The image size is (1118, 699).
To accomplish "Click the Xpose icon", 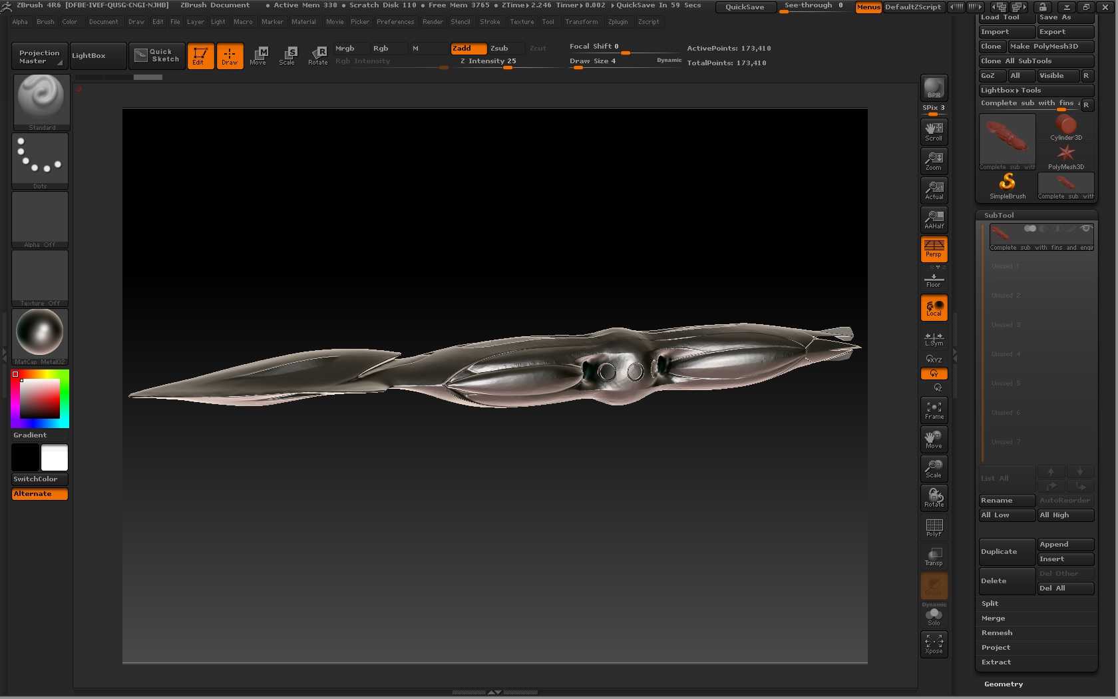I will click(934, 644).
